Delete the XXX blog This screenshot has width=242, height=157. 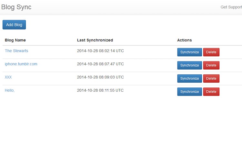coord(211,78)
